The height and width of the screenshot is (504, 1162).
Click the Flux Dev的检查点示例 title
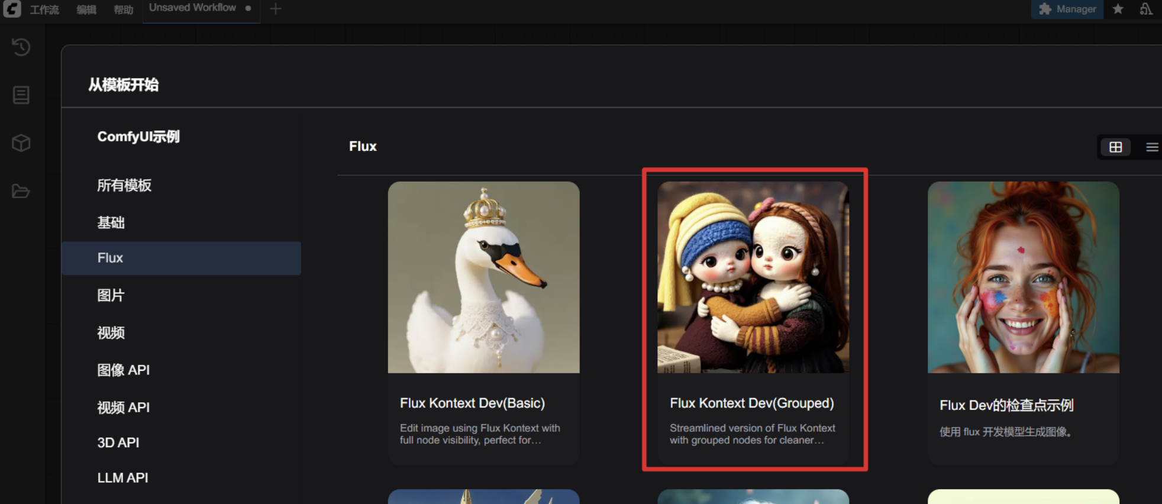(x=1006, y=405)
